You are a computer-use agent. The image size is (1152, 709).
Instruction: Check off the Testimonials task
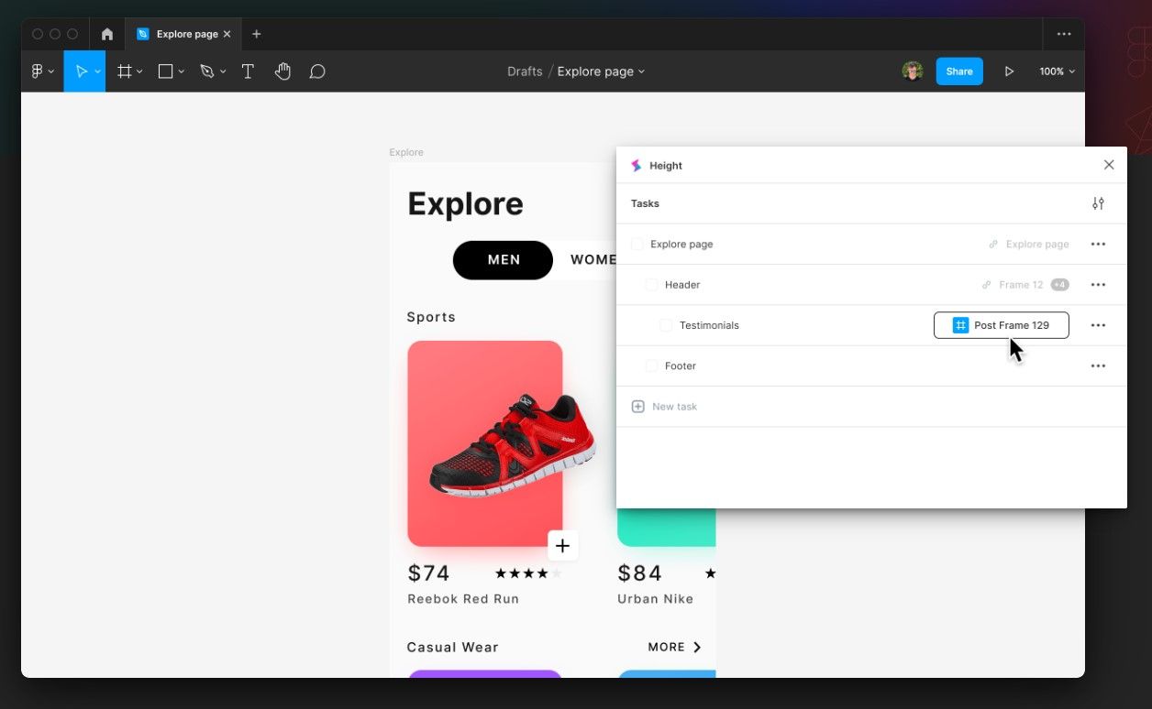[x=665, y=325]
